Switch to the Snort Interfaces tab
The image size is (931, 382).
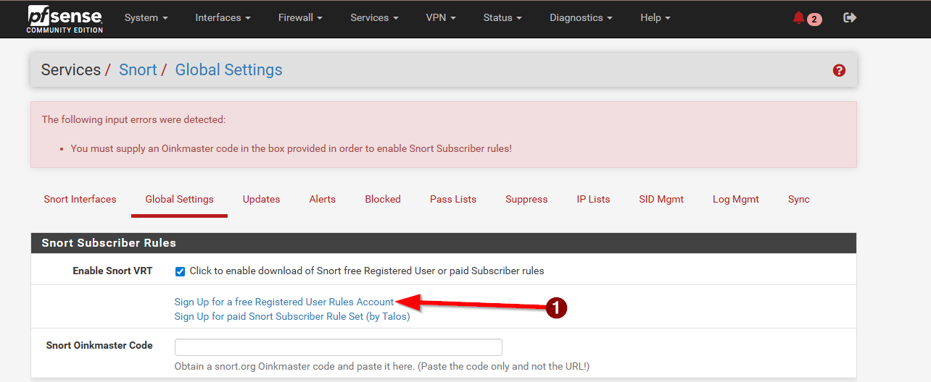click(x=80, y=200)
